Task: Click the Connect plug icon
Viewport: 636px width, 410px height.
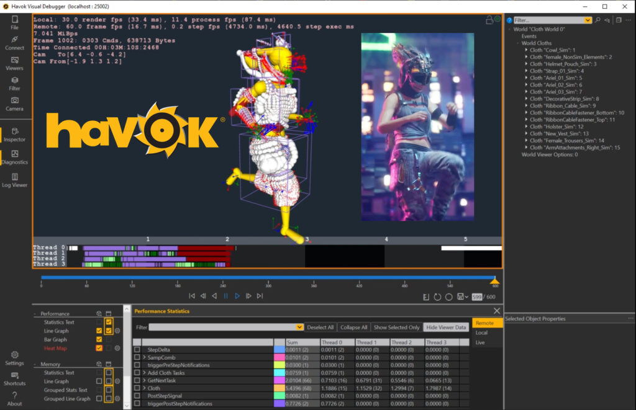Action: click(15, 43)
